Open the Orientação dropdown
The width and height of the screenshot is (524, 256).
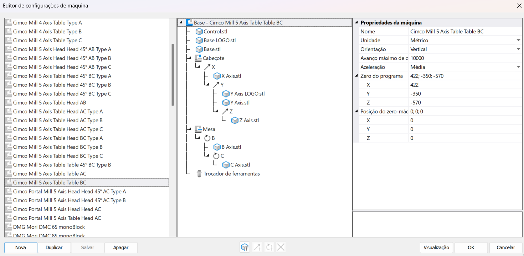point(519,49)
